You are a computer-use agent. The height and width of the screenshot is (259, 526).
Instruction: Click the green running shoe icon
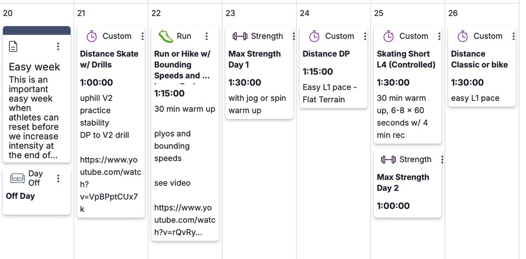coord(166,36)
